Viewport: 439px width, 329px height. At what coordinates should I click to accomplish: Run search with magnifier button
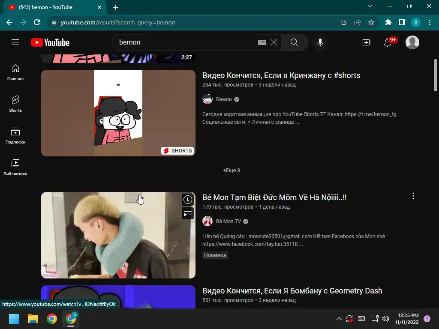tap(294, 42)
